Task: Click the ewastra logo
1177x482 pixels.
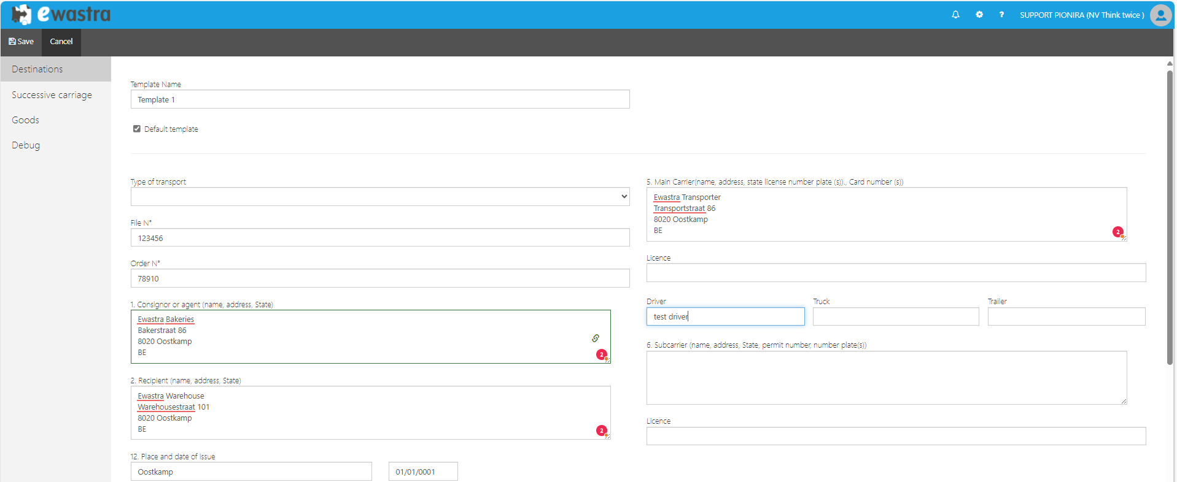Action: pos(61,14)
